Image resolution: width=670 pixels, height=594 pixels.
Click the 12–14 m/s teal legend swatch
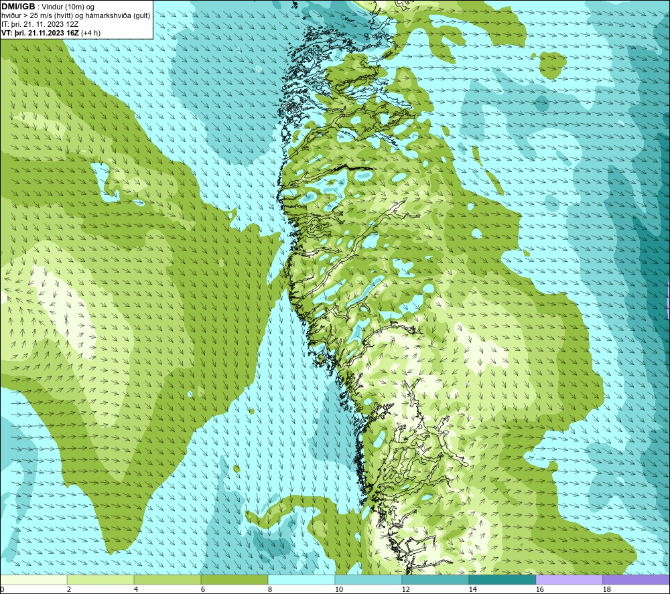pos(435,579)
